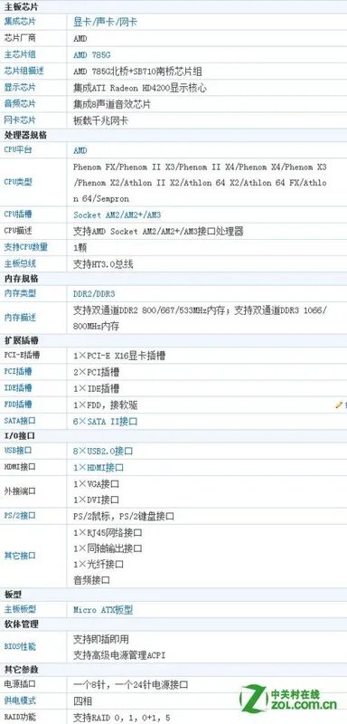Image resolution: width=347 pixels, height=724 pixels.
Task: Open the 音频芯片 label link
Action: [20, 104]
